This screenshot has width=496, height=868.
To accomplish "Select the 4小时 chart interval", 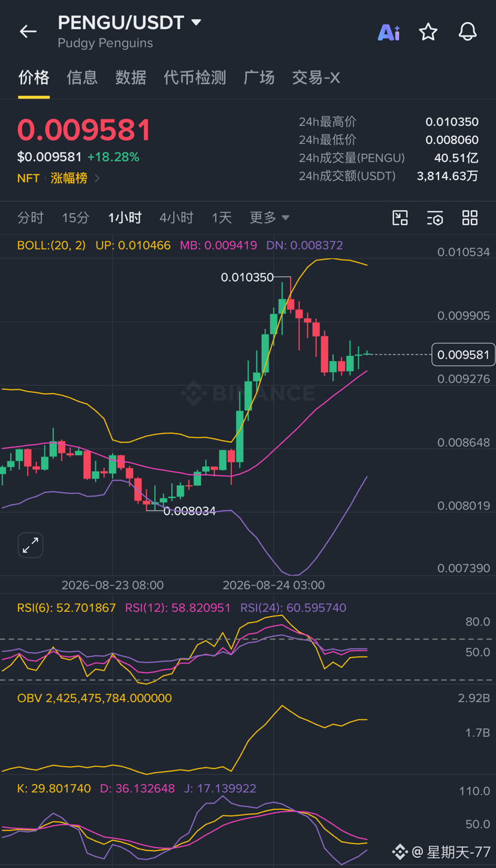I will [176, 217].
